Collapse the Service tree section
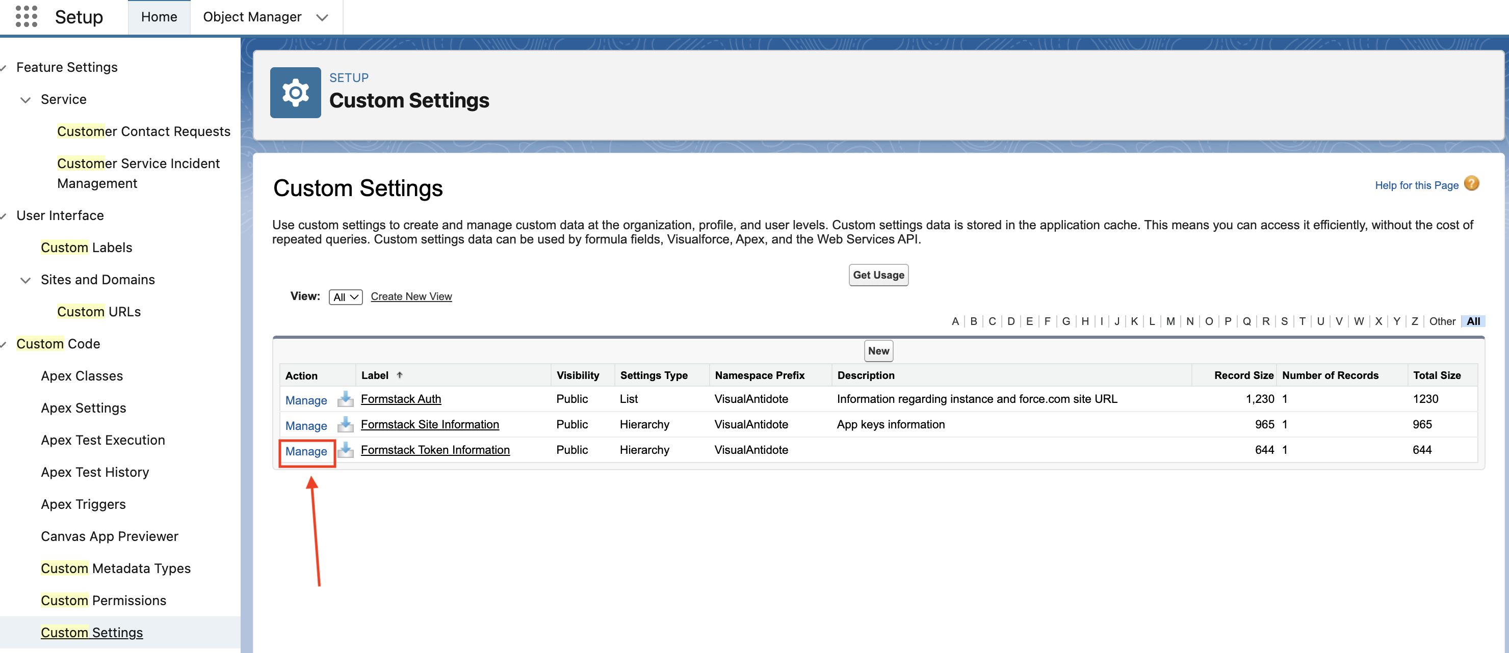Image resolution: width=1509 pixels, height=653 pixels. 25,99
